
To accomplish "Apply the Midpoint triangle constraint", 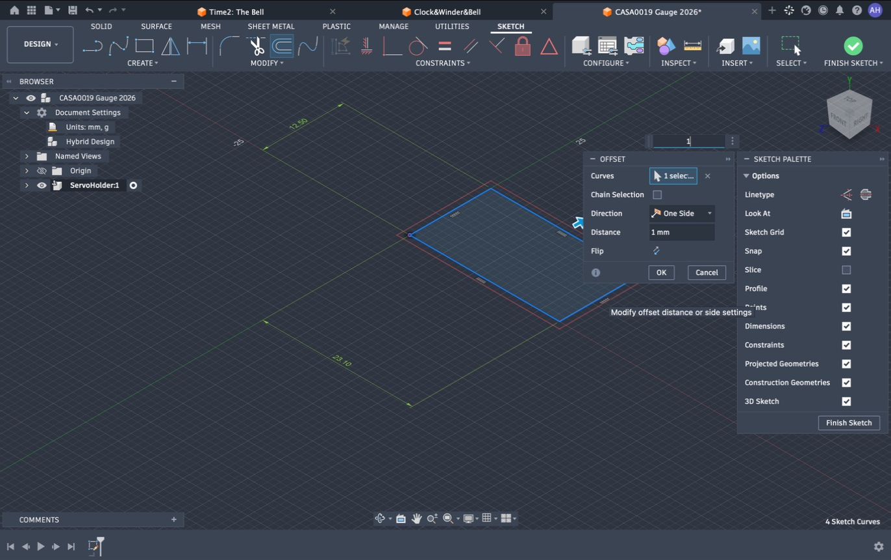I will click(x=549, y=46).
